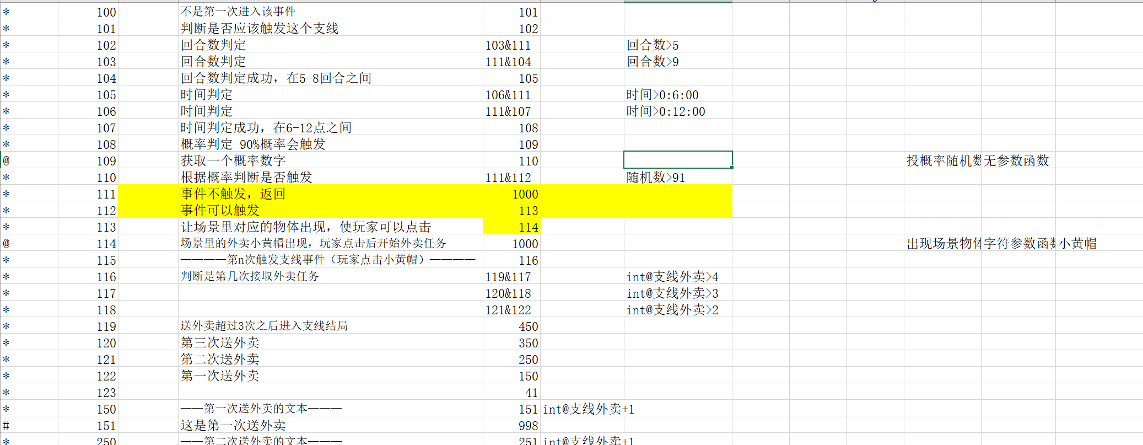The width and height of the screenshot is (1143, 445).
Task: Select cell '送外卖超过3次之后进入支线结局'
Action: point(331,325)
